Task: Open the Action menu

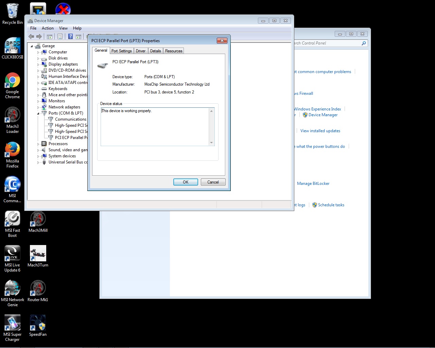Action: click(48, 28)
